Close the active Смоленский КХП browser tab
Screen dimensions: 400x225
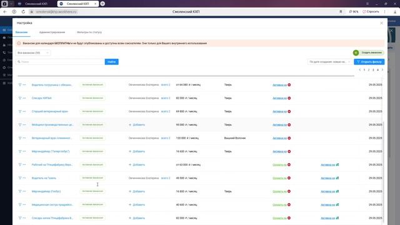tap(95, 4)
